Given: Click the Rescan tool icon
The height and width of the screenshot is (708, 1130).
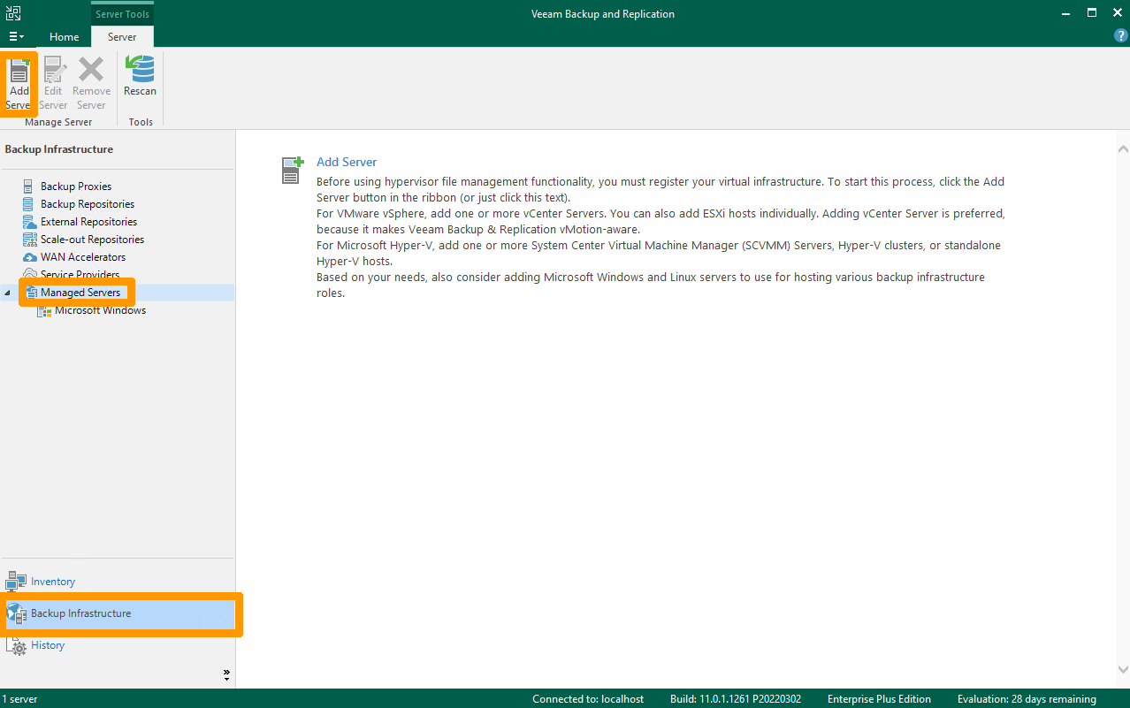Looking at the screenshot, I should (140, 80).
